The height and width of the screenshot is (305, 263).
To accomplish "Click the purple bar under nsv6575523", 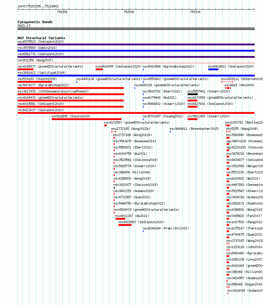I will (x=136, y=44).
